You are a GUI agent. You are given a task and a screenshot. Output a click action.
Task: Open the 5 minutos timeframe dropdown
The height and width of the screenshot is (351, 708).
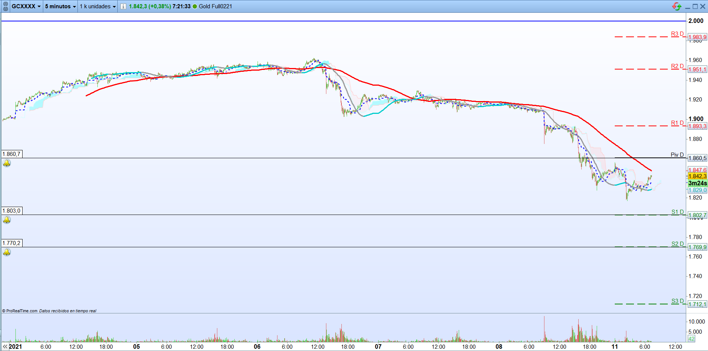[x=61, y=6]
